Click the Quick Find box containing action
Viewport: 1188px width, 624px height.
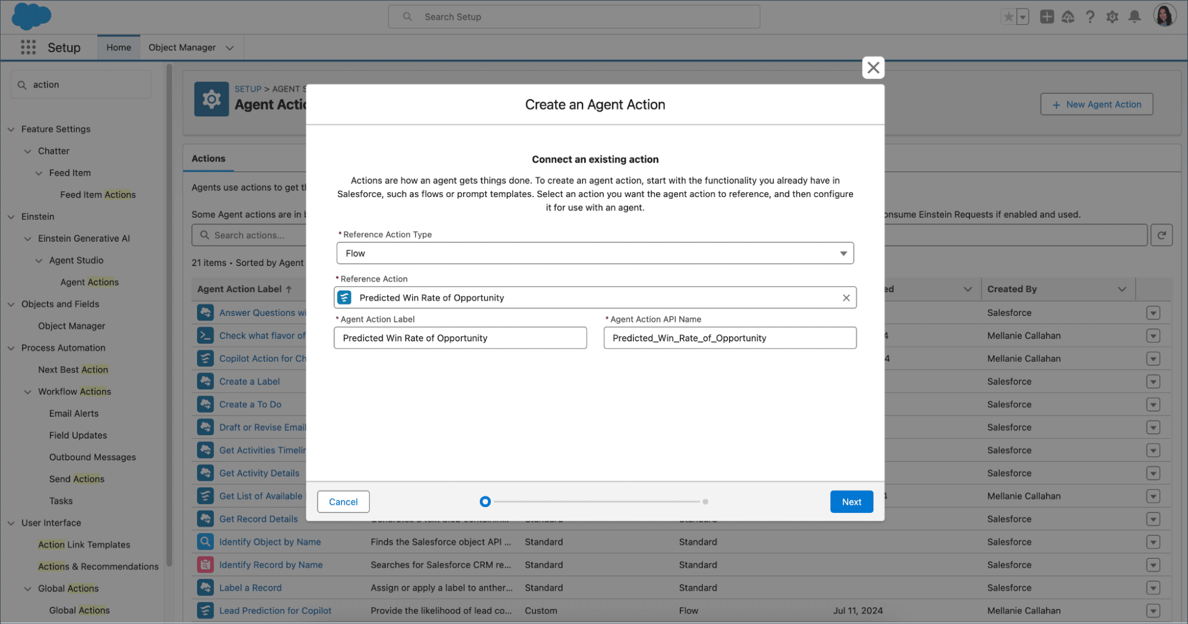click(81, 85)
